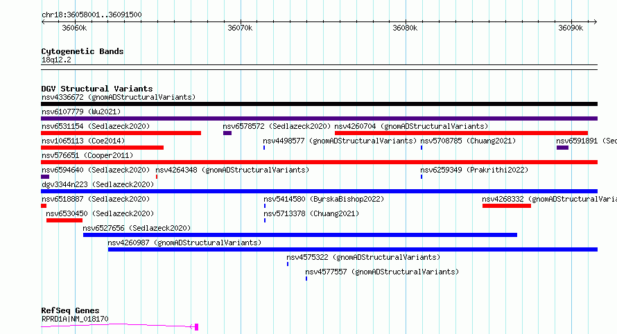
Task: Click the nsv5713378 (Chuang2021) blue marker
Action: (x=265, y=220)
